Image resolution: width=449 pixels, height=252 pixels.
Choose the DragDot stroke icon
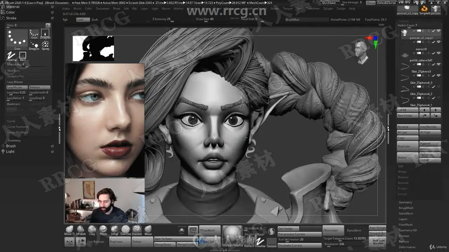click(34, 45)
